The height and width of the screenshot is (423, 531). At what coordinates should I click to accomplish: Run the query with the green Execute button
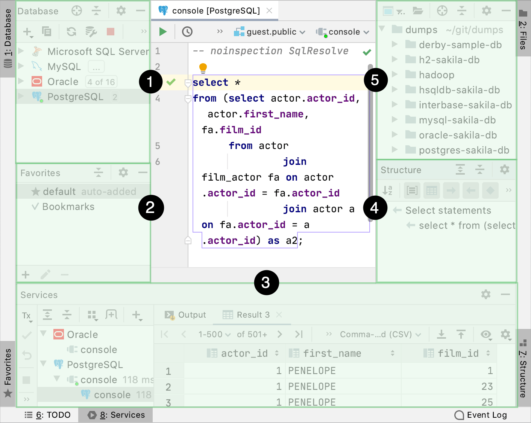(162, 32)
